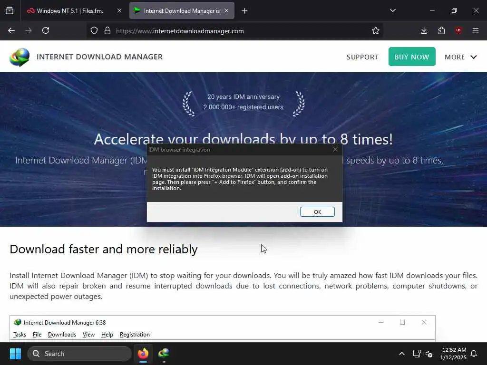Open Tasks menu in IDM screenshot

[19, 335]
